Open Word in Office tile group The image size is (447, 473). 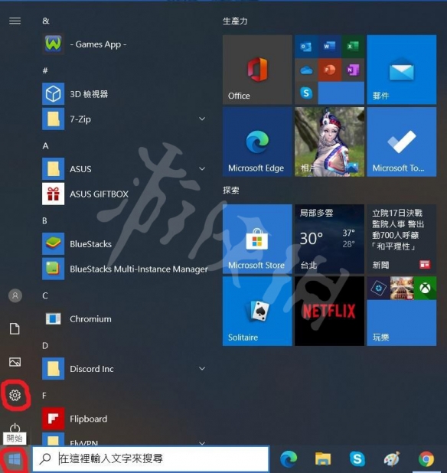(x=329, y=47)
